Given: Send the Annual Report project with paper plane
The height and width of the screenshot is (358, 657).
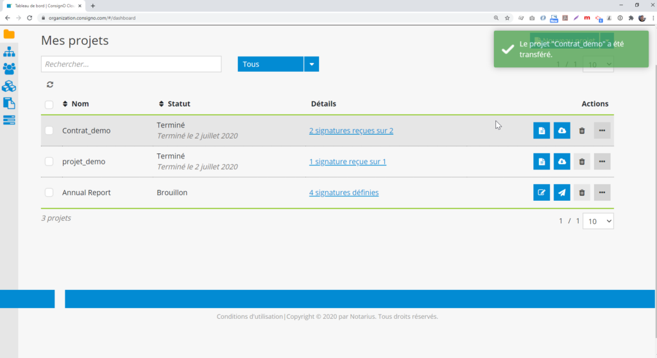Looking at the screenshot, I should pyautogui.click(x=562, y=192).
